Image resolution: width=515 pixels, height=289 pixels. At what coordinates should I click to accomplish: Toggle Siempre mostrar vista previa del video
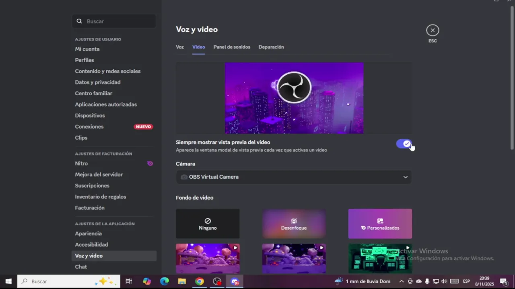[404, 144]
